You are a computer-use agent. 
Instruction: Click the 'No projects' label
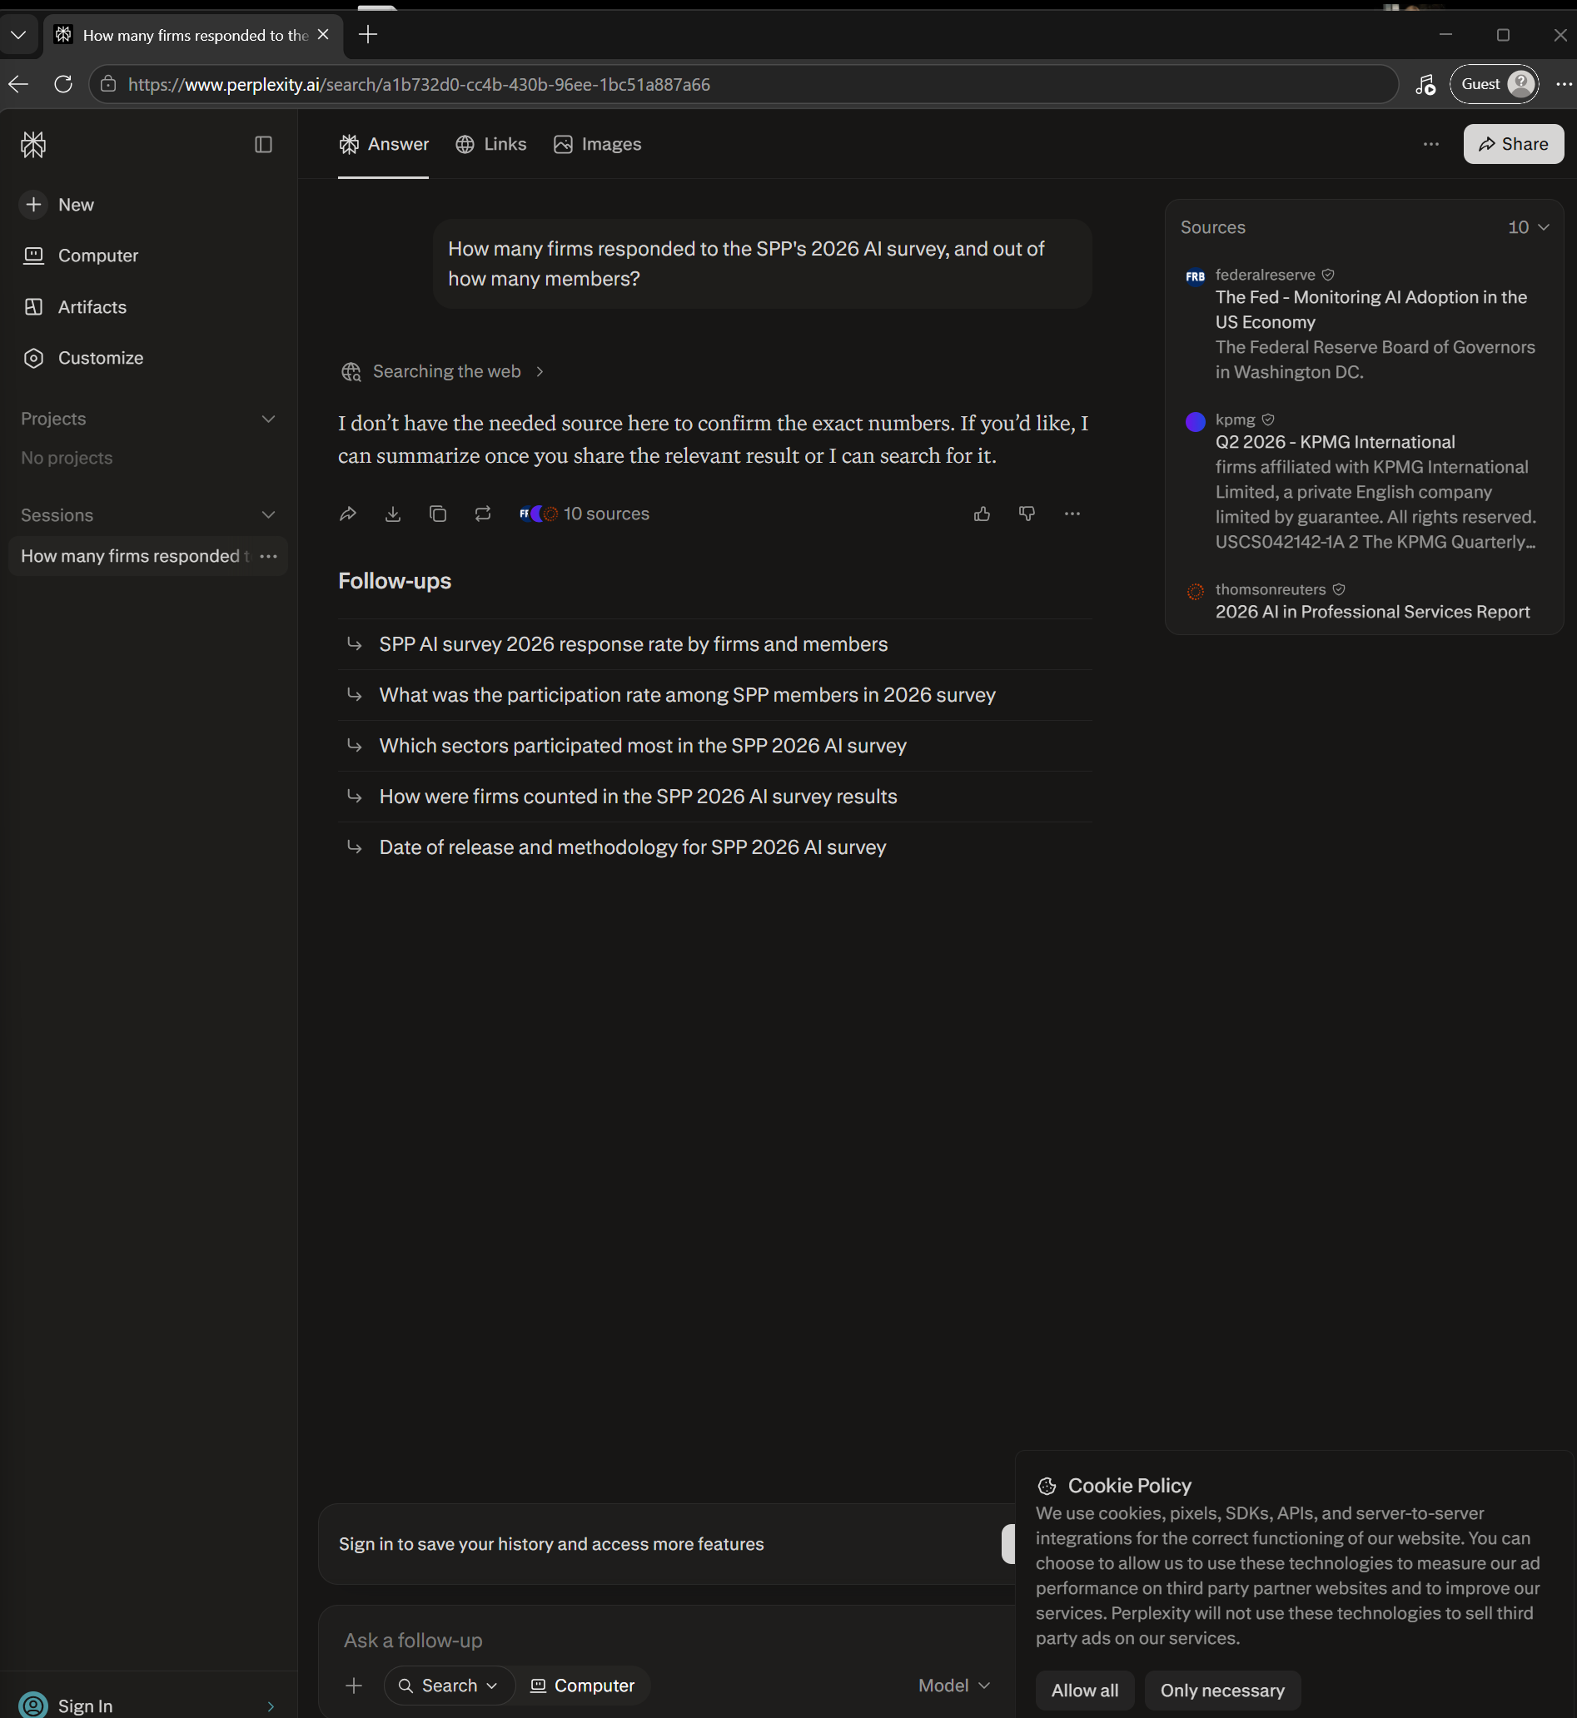tap(67, 458)
